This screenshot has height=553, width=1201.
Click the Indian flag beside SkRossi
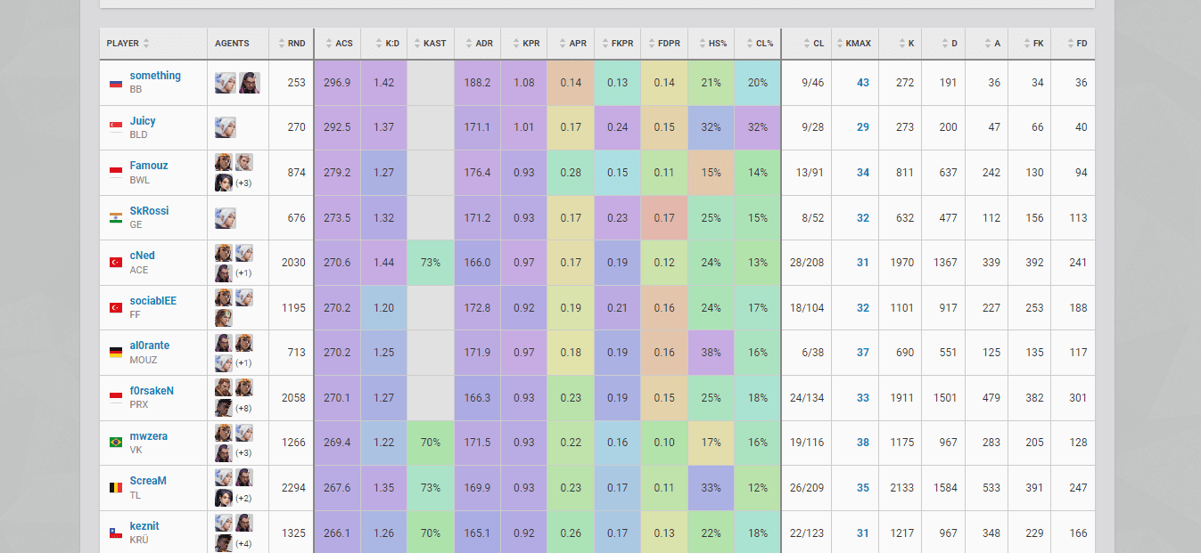(x=115, y=217)
